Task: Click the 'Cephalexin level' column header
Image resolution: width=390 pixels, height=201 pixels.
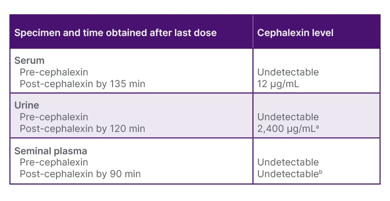Action: [295, 33]
